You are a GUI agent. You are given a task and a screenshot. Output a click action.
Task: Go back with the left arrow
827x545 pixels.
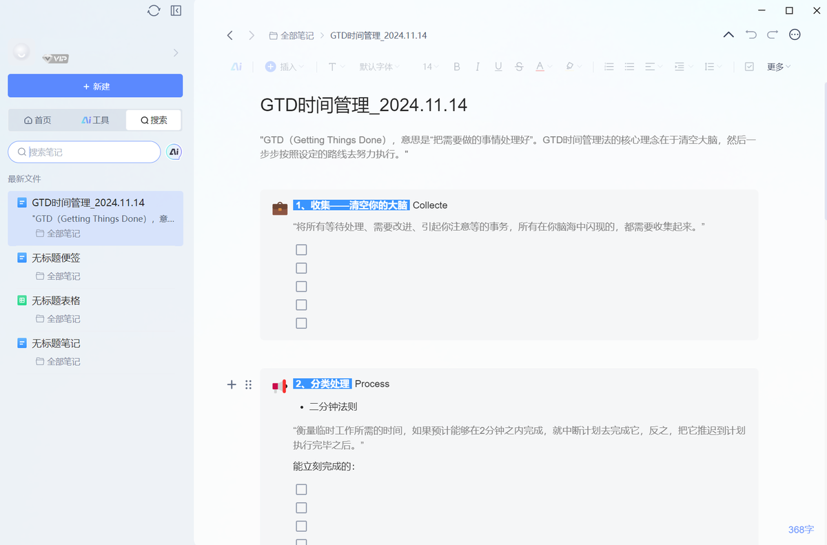point(230,35)
